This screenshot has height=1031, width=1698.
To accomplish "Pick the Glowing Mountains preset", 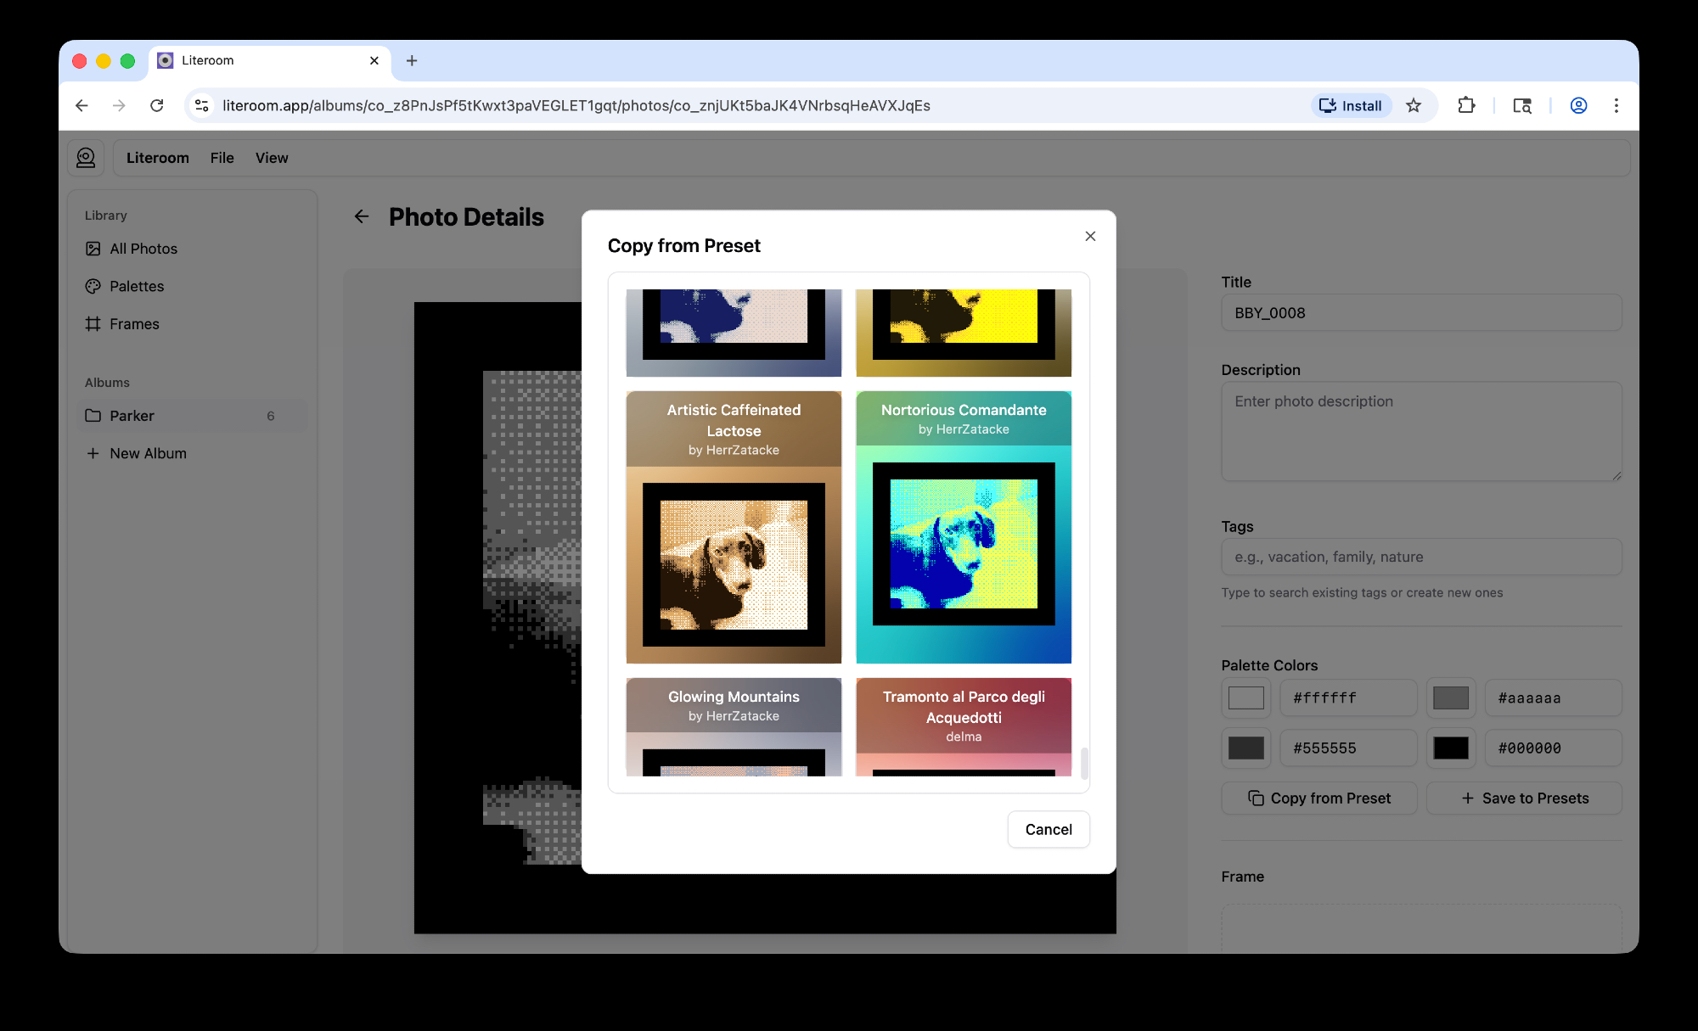I will (734, 726).
